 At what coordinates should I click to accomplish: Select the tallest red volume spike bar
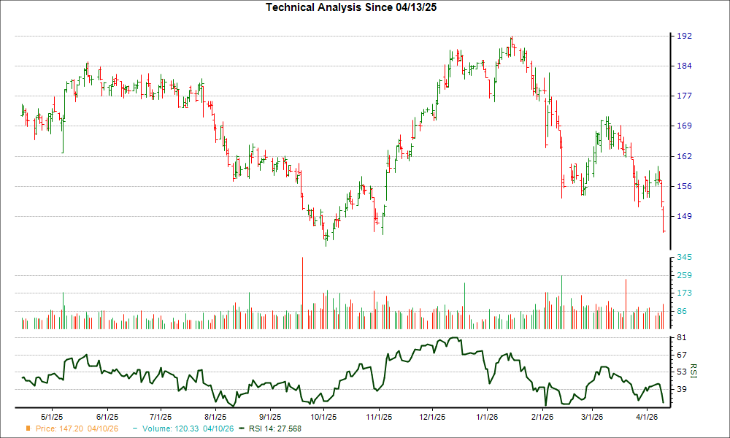click(304, 288)
